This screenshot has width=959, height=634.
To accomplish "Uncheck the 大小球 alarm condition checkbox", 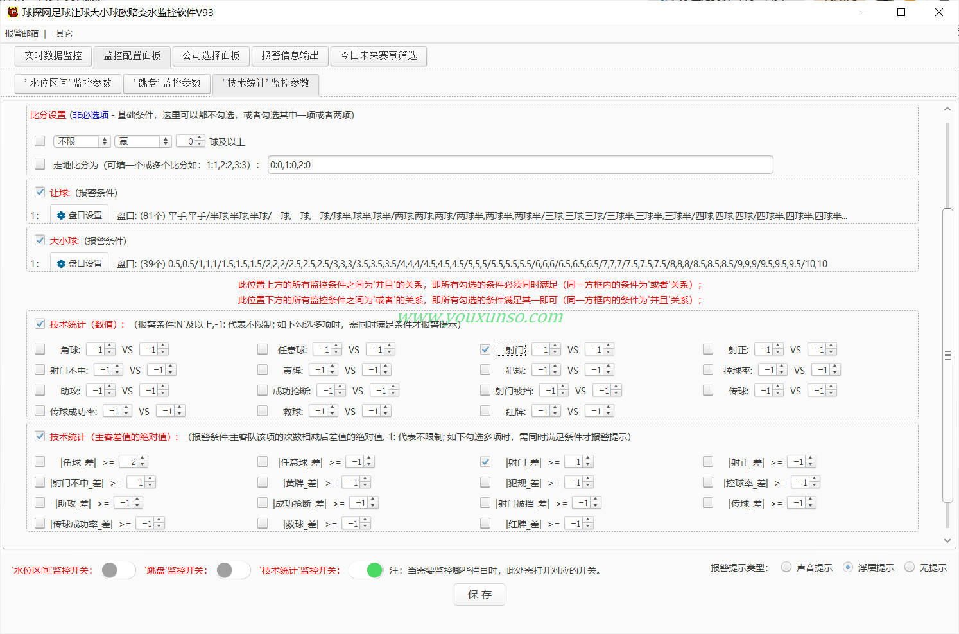I will 40,240.
